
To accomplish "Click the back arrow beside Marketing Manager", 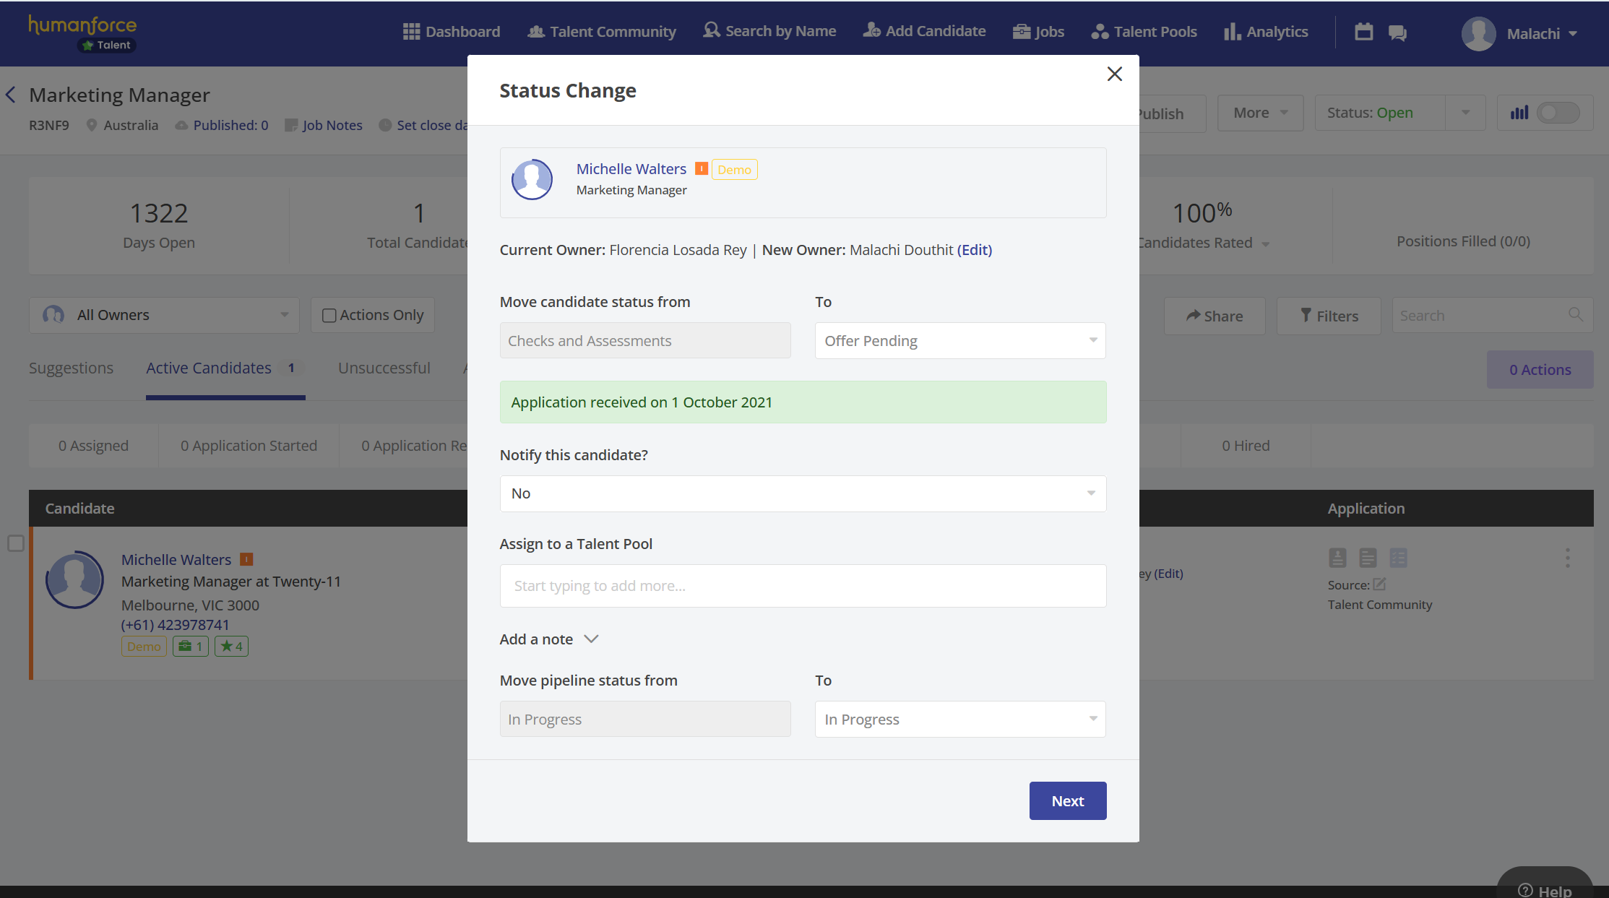I will pyautogui.click(x=11, y=95).
